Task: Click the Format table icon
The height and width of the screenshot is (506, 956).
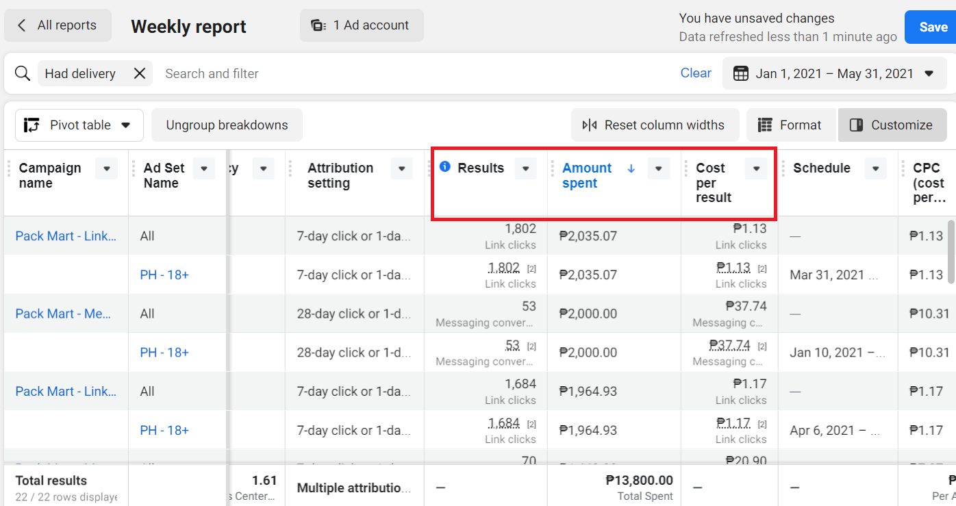Action: [x=765, y=125]
